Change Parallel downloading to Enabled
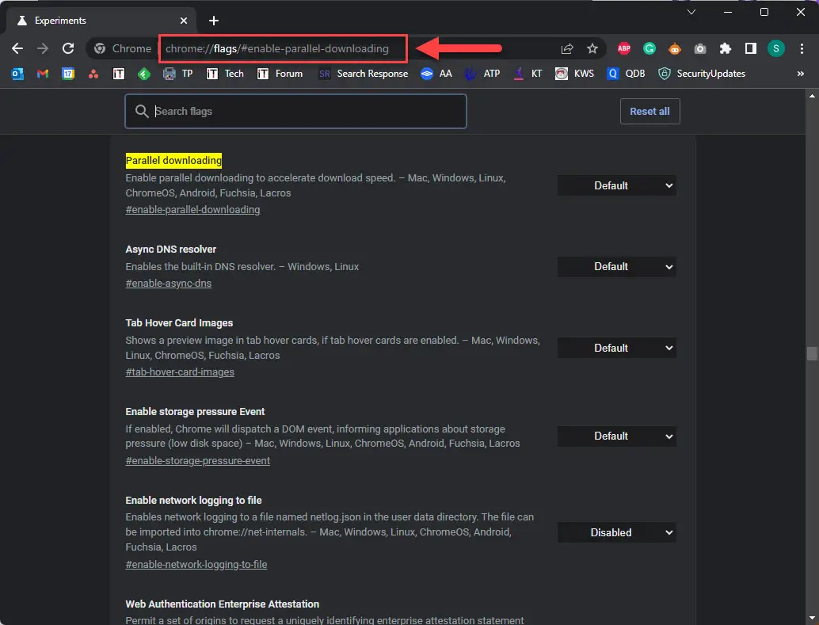This screenshot has height=625, width=819. [616, 185]
